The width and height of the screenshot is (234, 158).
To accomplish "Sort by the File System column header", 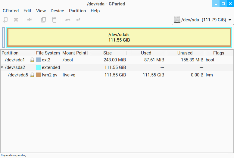I will [48, 53].
